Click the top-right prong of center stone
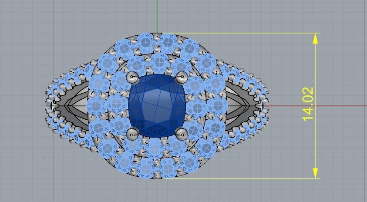The width and height of the screenshot is (367, 202). coord(182,77)
